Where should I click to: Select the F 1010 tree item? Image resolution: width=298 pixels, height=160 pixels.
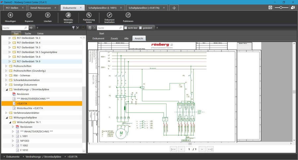[24, 150]
